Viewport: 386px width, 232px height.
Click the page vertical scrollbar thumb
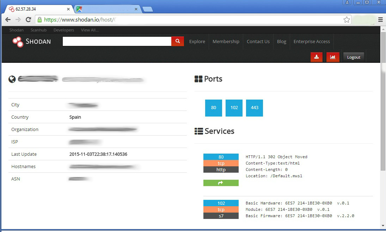[383, 101]
